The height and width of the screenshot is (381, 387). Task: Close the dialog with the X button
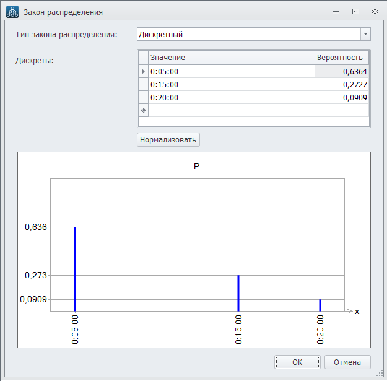pyautogui.click(x=375, y=12)
